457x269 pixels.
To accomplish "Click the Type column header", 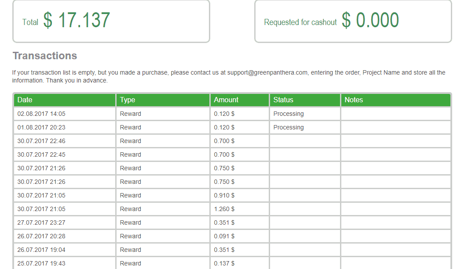I will [x=163, y=100].
